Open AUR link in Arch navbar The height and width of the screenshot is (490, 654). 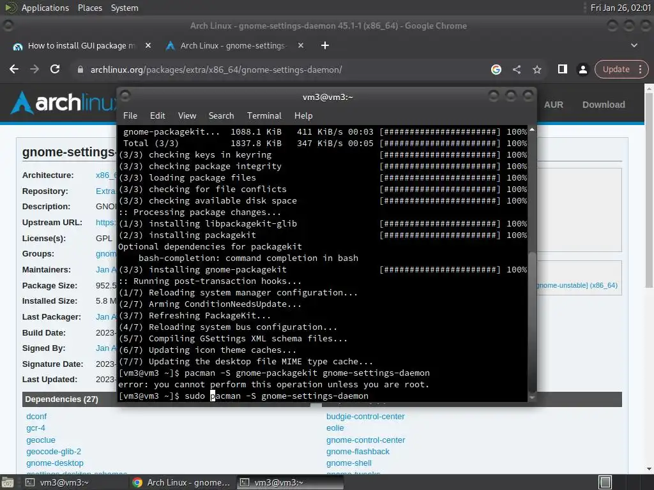(x=553, y=105)
